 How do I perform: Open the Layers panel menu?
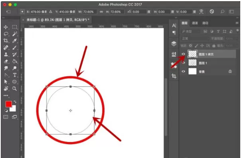pyautogui.click(x=237, y=23)
